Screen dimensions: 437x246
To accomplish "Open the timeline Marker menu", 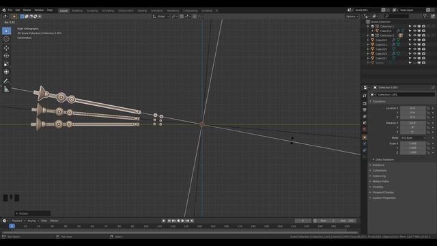I will (x=54, y=221).
